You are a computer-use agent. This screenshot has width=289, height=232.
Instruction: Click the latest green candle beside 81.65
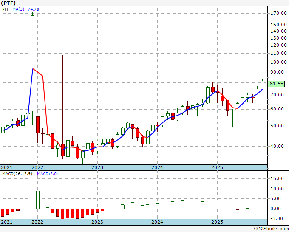point(263,85)
